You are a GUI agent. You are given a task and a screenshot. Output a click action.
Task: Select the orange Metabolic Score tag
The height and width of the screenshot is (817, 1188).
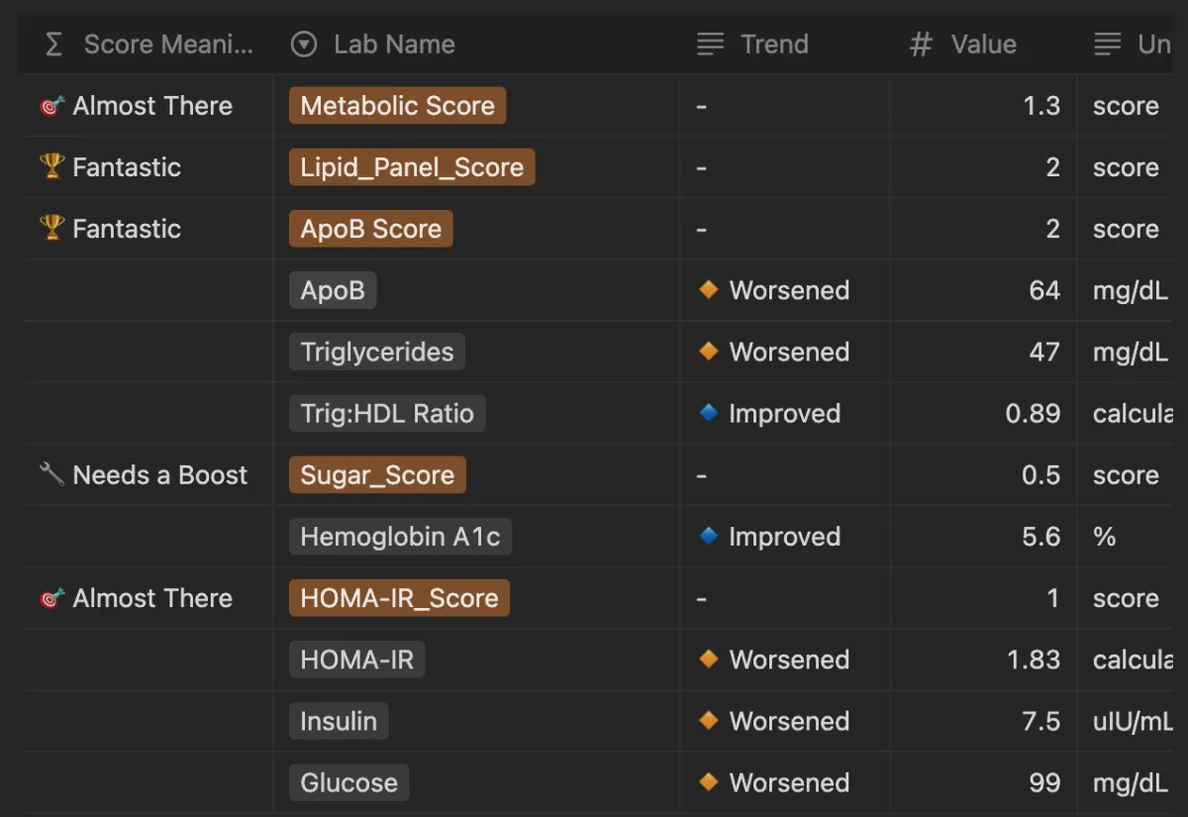click(x=397, y=106)
